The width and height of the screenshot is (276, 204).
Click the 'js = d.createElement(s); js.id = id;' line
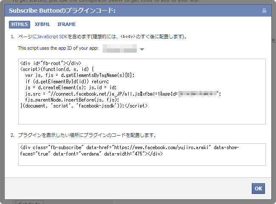coord(71,88)
